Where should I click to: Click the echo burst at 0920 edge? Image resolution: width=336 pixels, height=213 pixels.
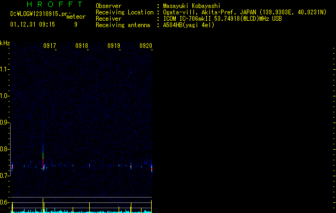click(152, 168)
